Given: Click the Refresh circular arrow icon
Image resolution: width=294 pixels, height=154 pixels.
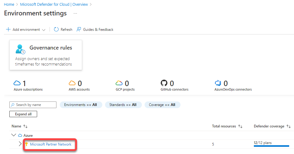Looking at the screenshot, I should [56, 30].
